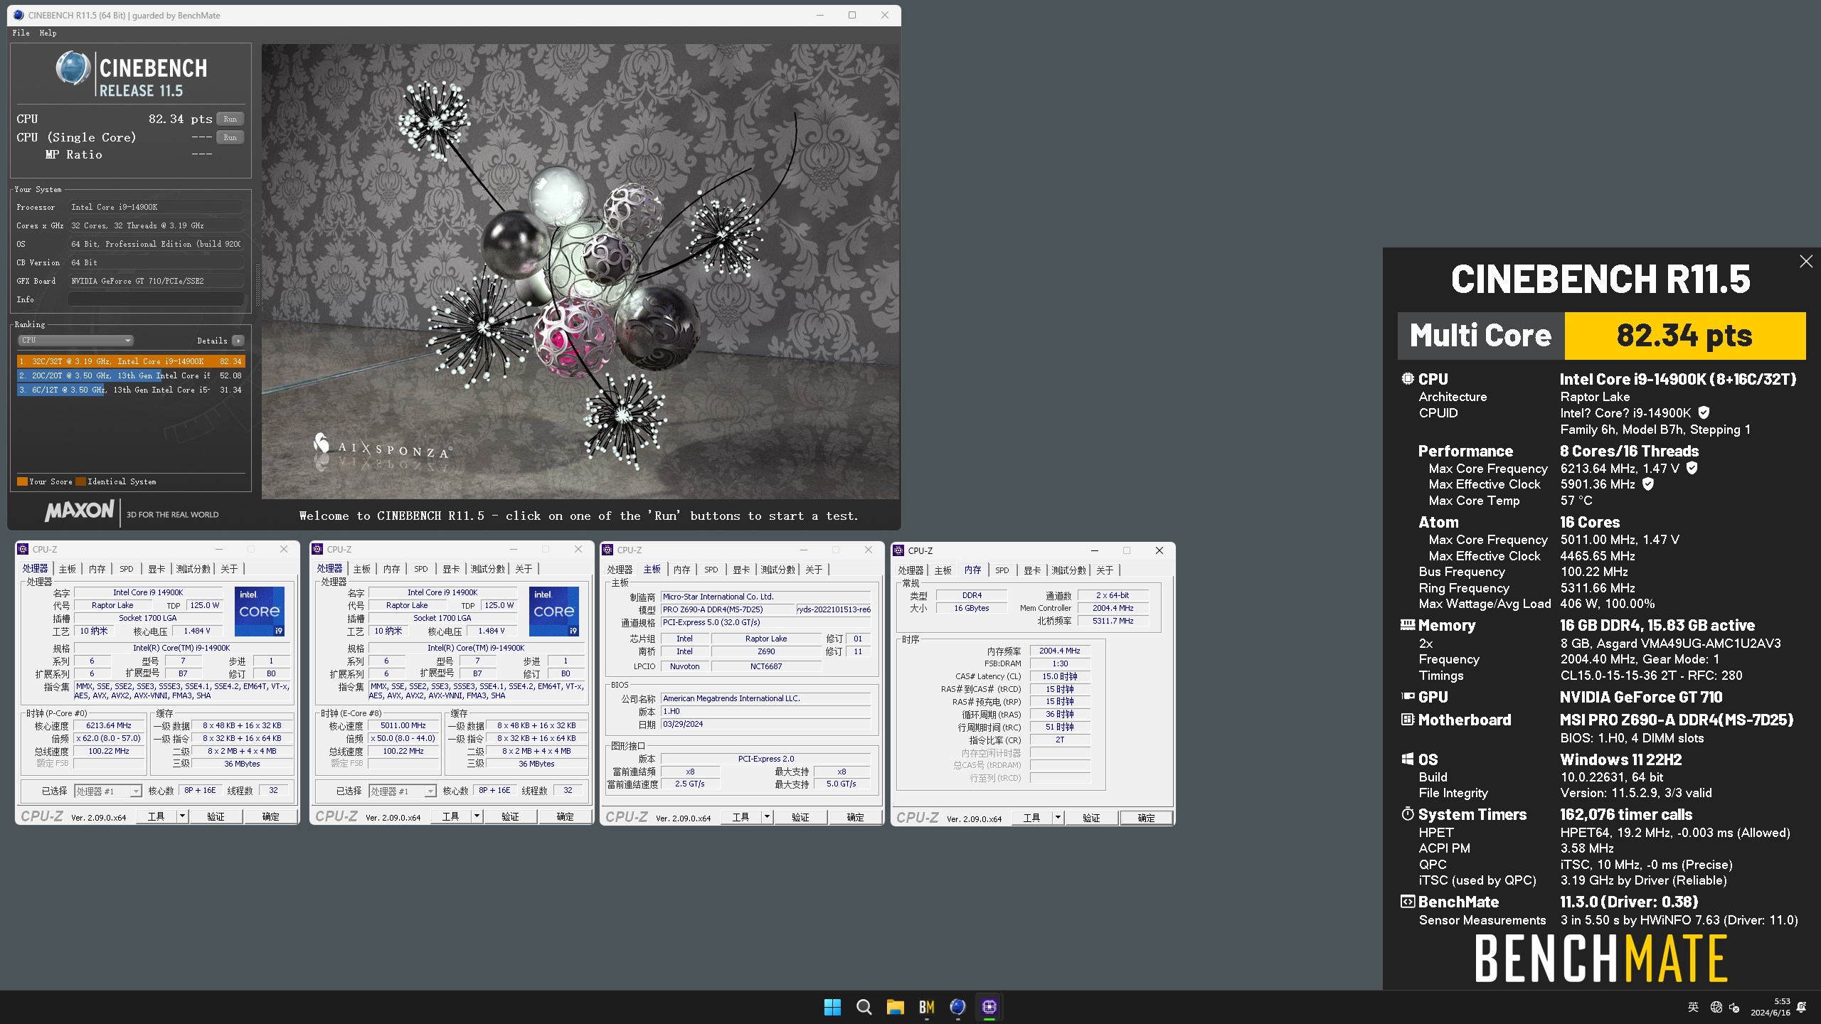1821x1024 pixels.
Task: Click the 82.34 pts score in the BenchMate panel
Action: point(1684,336)
